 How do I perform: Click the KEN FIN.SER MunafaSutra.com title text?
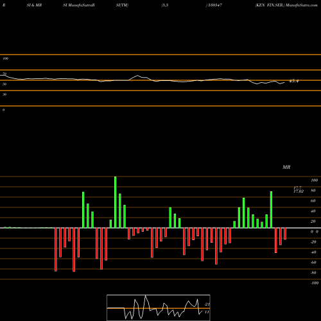[x=286, y=5]
